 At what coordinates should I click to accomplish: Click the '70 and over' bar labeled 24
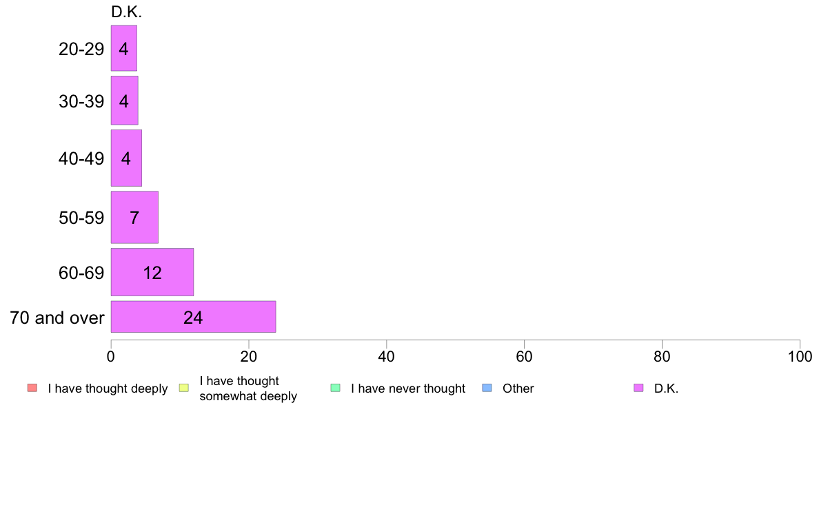(x=193, y=316)
